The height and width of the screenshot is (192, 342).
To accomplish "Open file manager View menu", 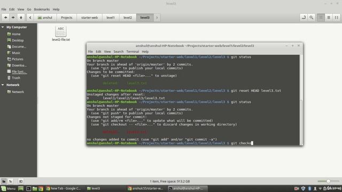I will coord(21,10).
